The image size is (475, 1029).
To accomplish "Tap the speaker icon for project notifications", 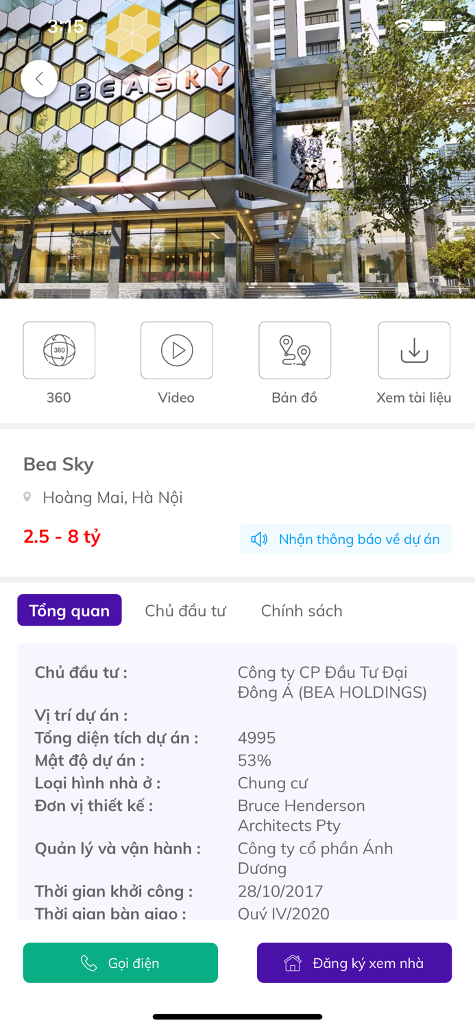I will coord(258,539).
